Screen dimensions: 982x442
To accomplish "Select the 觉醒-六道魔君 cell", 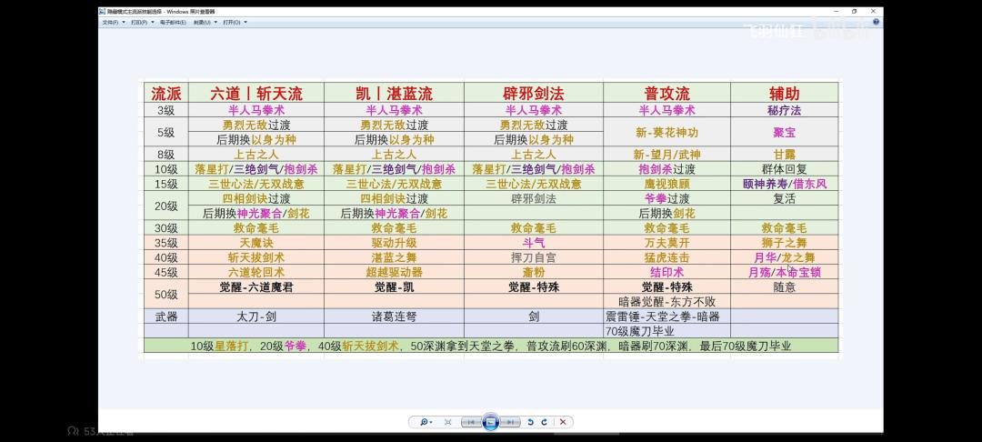I will click(x=256, y=287).
